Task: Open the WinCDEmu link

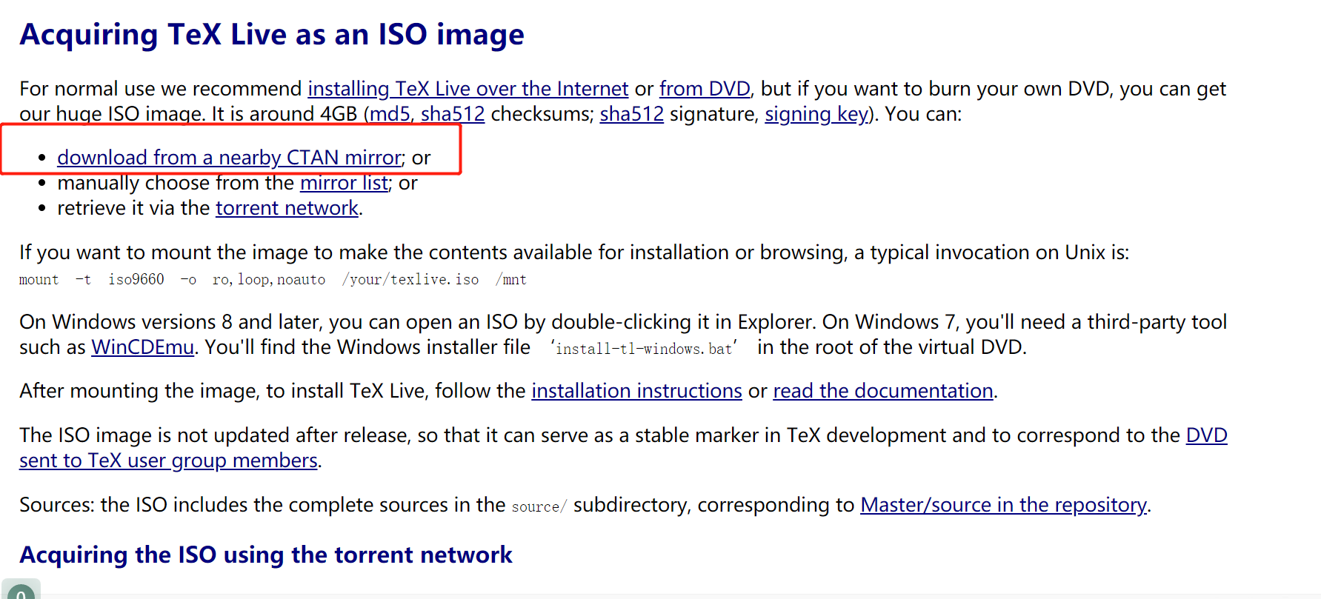Action: tap(142, 347)
